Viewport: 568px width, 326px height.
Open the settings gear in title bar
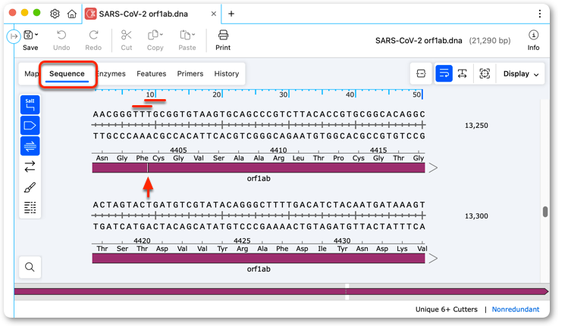[x=55, y=14]
